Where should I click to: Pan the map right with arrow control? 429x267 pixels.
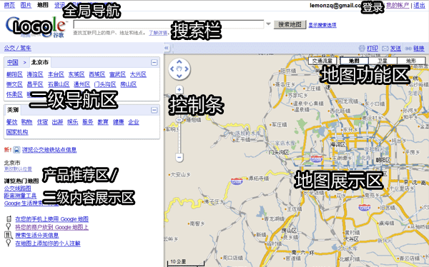pos(187,69)
